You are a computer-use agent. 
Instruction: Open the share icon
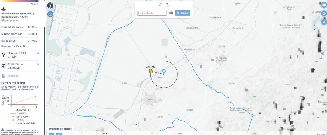(x=324, y=22)
